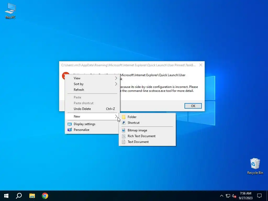The image size is (268, 201).
Task: Click the Rich Text Document icon
Action: (124, 136)
